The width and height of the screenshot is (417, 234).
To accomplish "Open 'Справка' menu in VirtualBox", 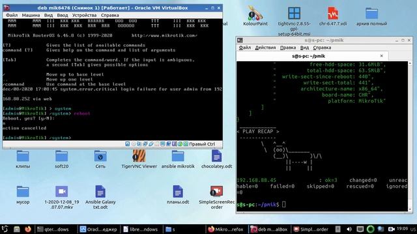I will (x=110, y=15).
